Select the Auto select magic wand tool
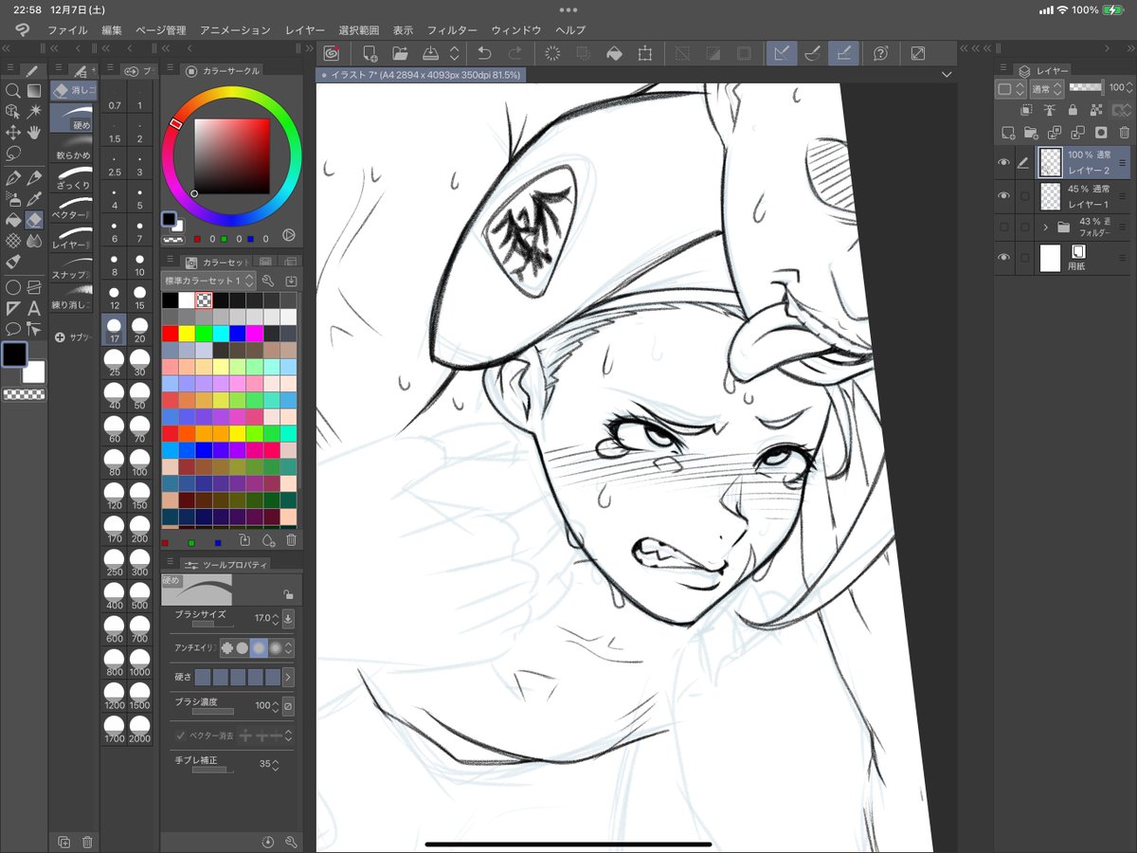 coord(35,112)
